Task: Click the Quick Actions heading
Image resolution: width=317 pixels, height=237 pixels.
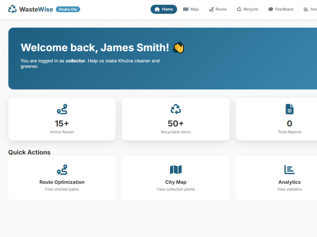Action: click(x=29, y=152)
